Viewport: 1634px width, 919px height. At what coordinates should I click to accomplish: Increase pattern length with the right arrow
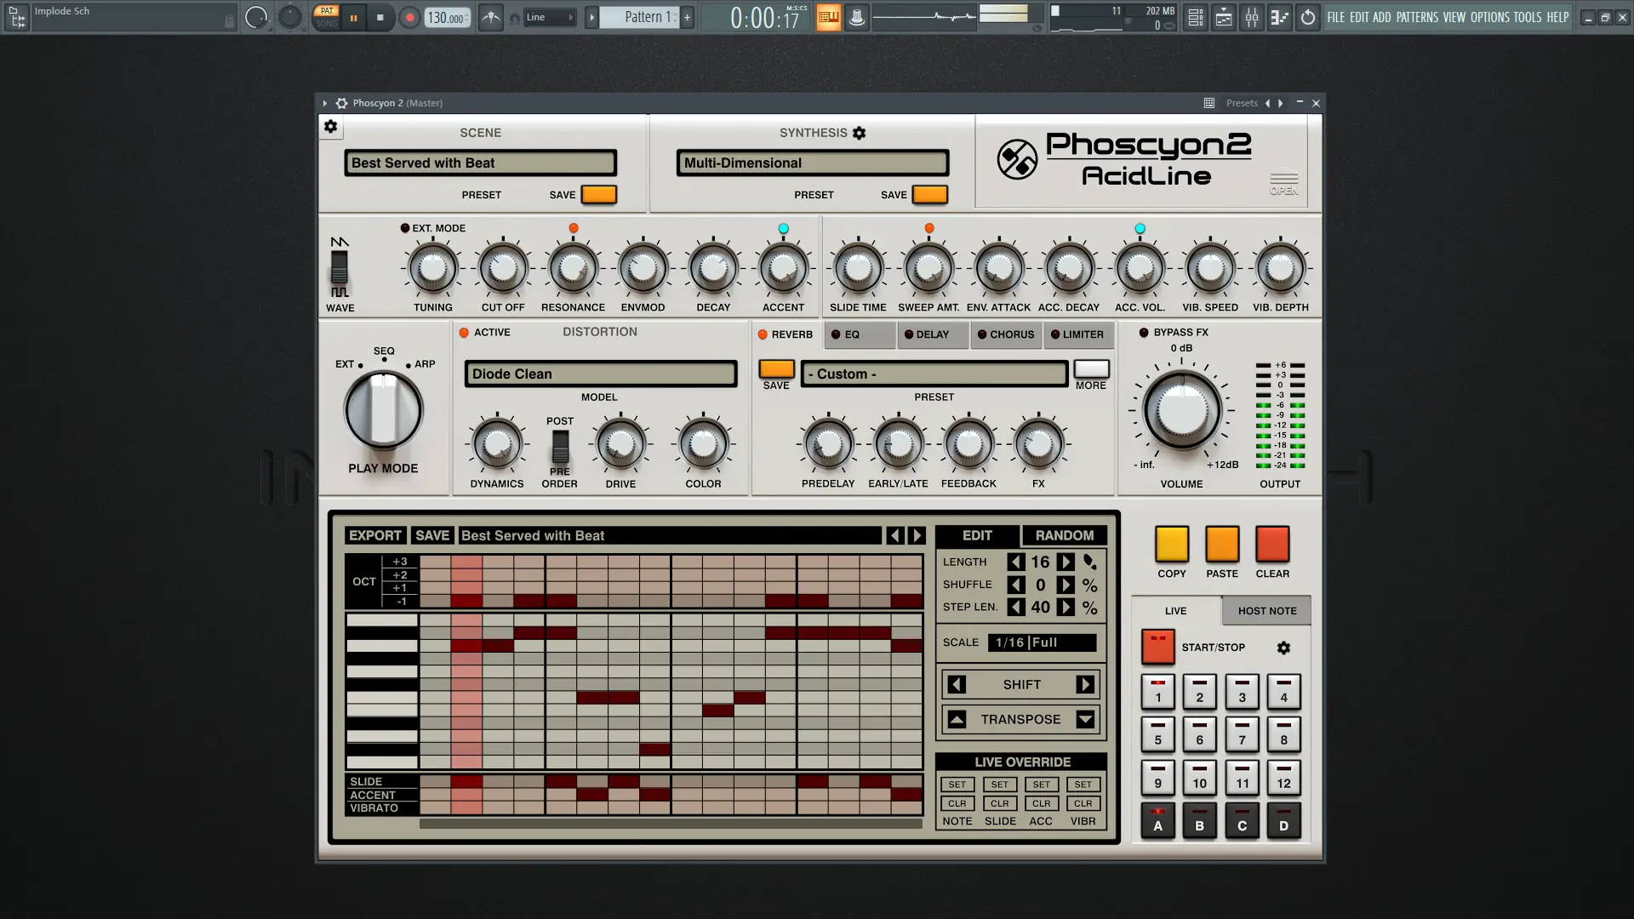tap(1066, 562)
